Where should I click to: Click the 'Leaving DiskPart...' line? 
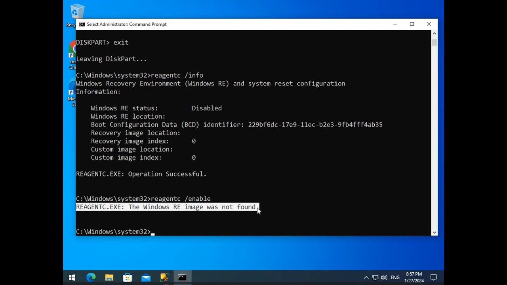point(111,59)
